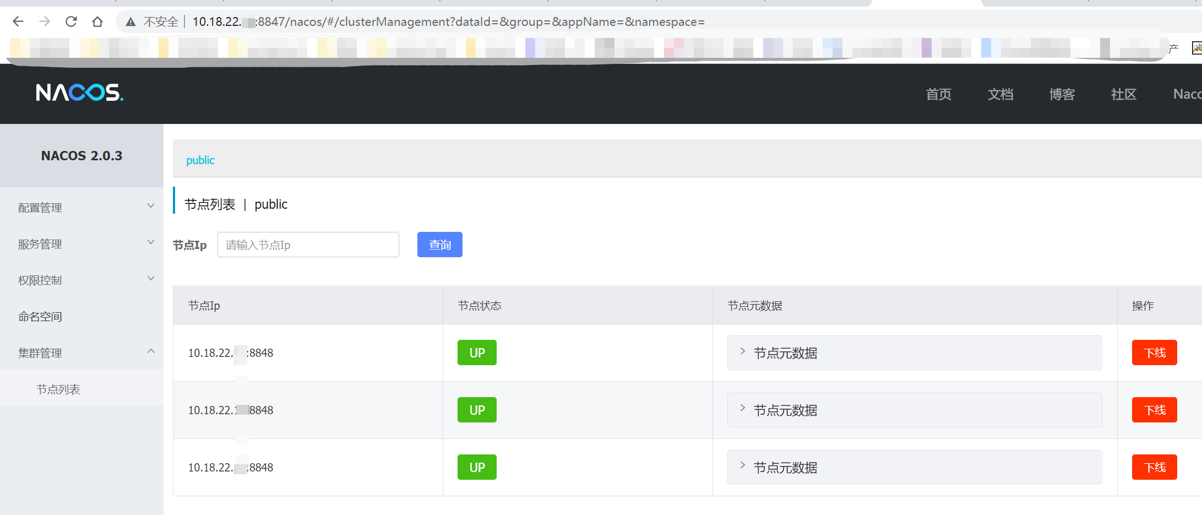The image size is (1202, 515).
Task: Click the NACOS logo
Action: tap(80, 93)
